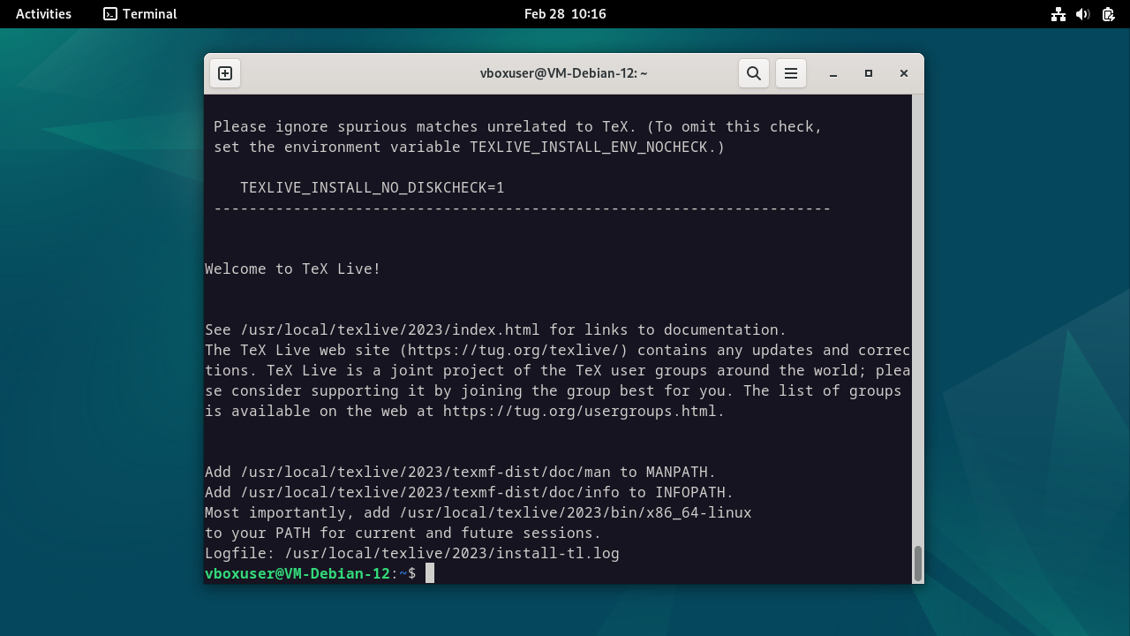1130x636 pixels.
Task: Open the Terminal app menu in top bar
Action: pos(140,14)
